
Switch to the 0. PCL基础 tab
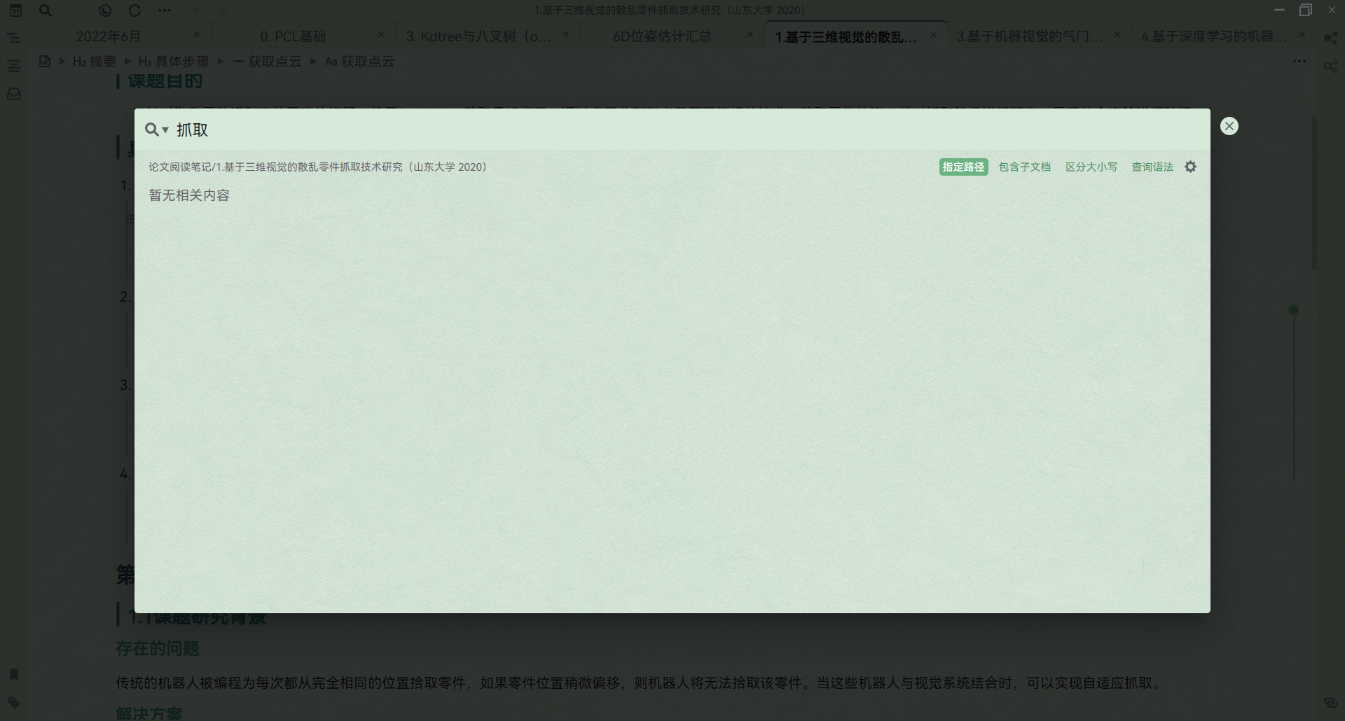tap(293, 36)
